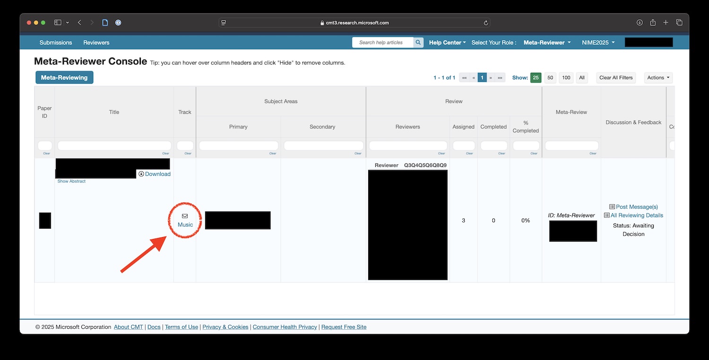
Task: Open the Actions dropdown menu
Action: [x=658, y=77]
